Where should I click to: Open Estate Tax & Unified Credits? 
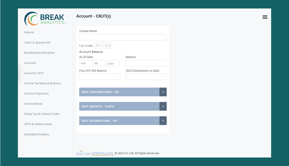tap(42, 114)
